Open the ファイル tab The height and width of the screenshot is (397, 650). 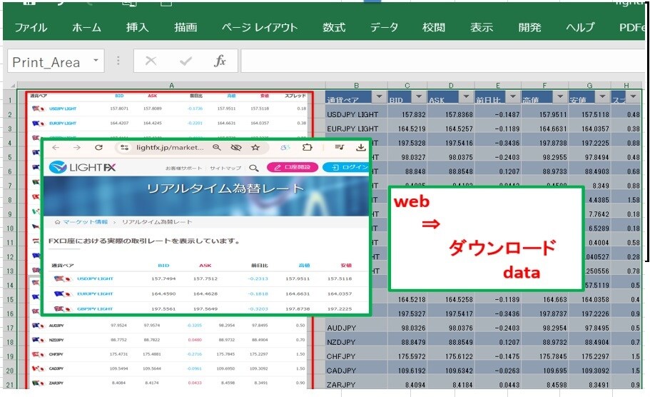[31, 28]
